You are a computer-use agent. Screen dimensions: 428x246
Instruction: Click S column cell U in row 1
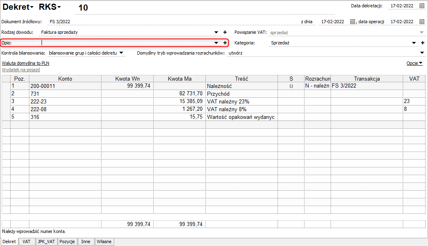[x=291, y=86]
